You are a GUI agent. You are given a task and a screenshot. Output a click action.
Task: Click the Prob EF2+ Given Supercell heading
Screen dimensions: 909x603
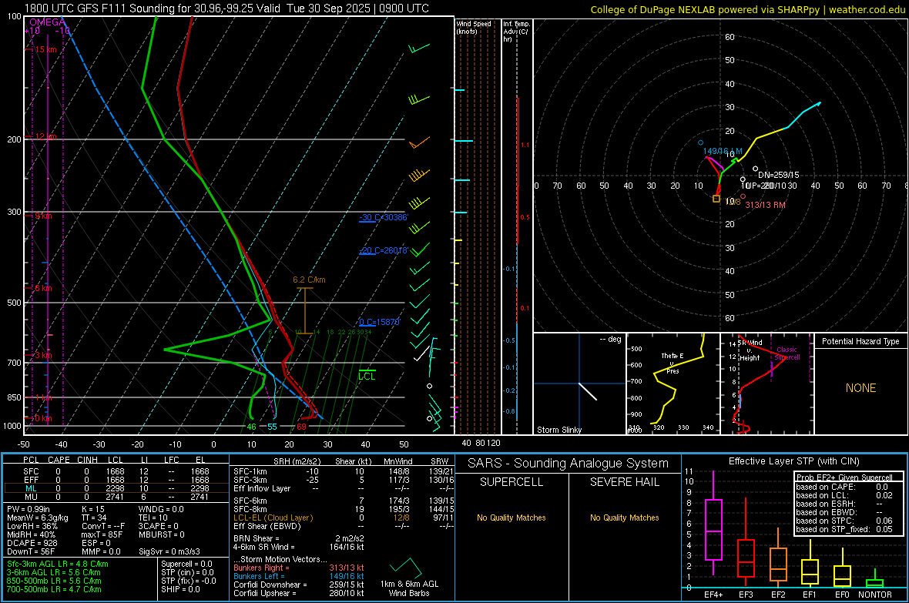[x=844, y=477]
